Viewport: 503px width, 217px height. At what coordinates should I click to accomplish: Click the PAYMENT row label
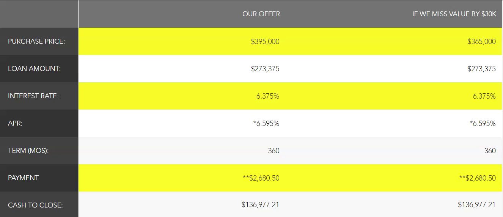(24, 178)
